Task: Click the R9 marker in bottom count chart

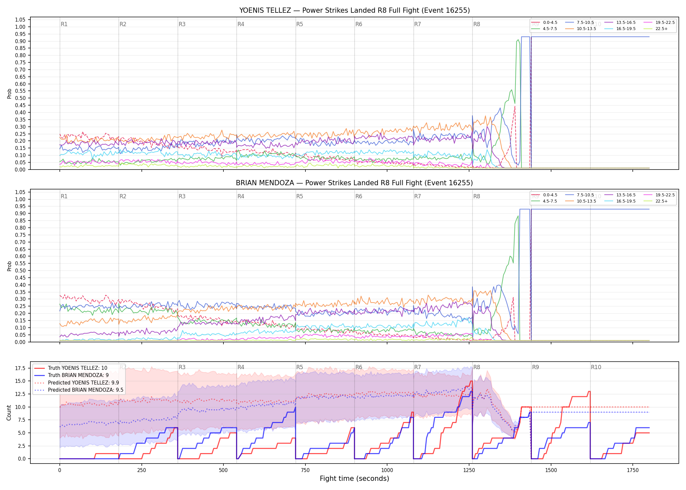Action: point(535,367)
